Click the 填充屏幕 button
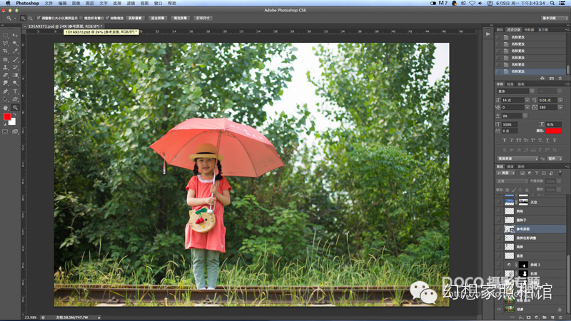 coord(181,19)
